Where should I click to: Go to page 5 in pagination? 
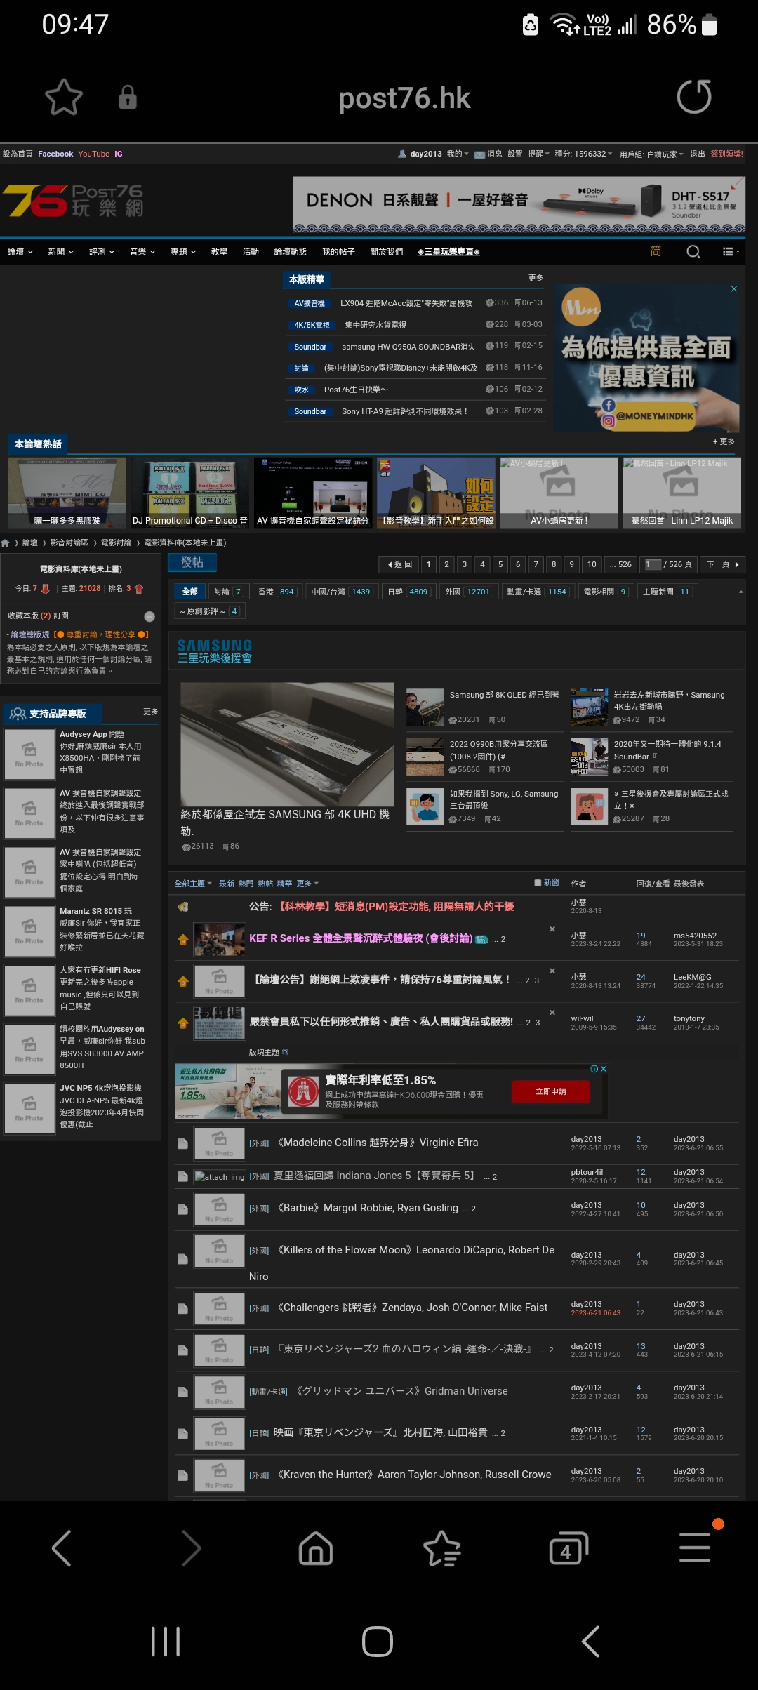(500, 564)
